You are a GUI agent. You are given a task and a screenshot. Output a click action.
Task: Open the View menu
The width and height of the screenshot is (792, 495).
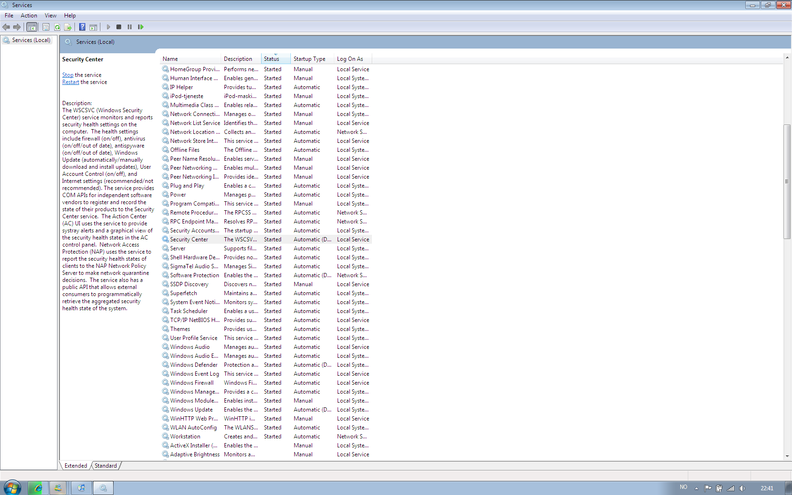(x=50, y=16)
